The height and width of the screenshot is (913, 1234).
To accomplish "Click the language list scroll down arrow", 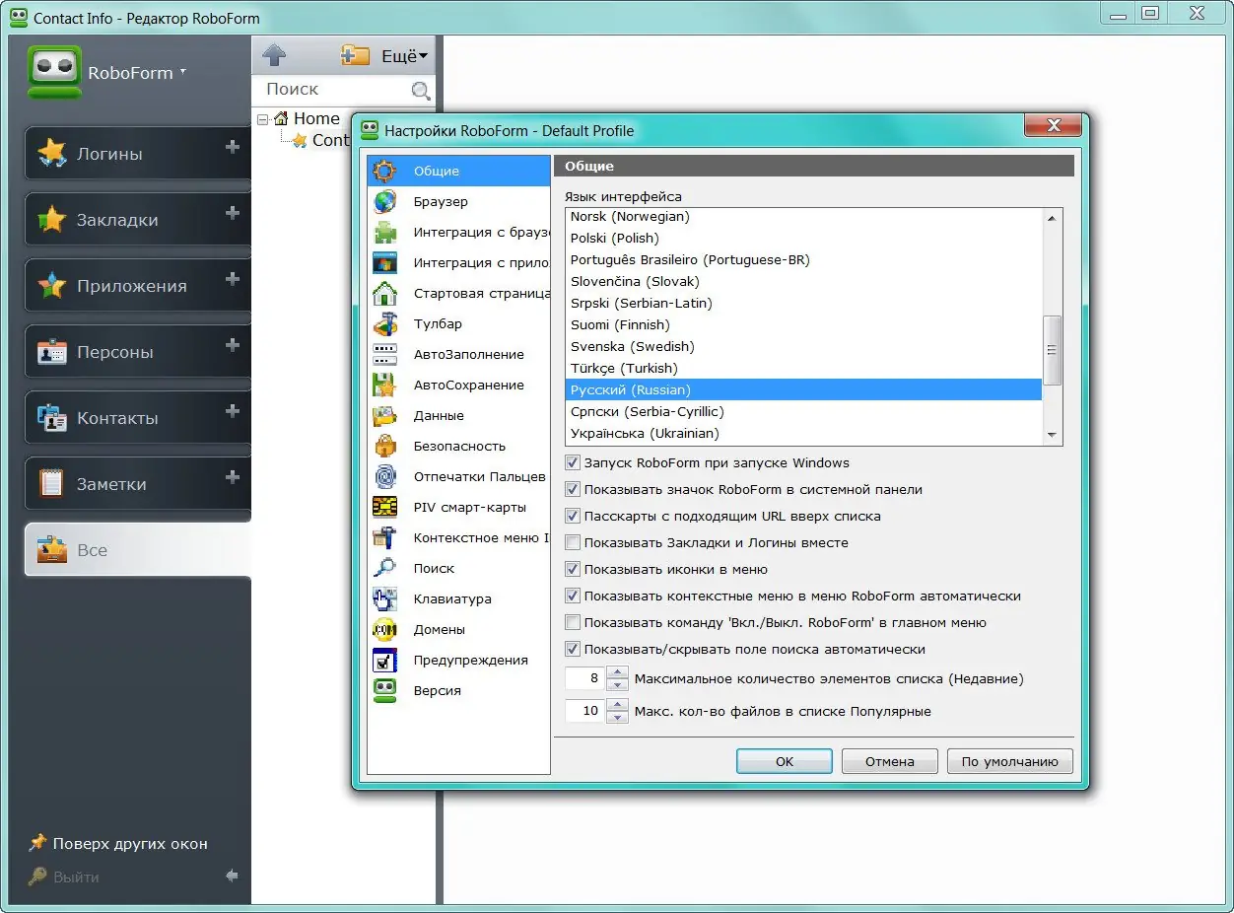I will point(1052,436).
